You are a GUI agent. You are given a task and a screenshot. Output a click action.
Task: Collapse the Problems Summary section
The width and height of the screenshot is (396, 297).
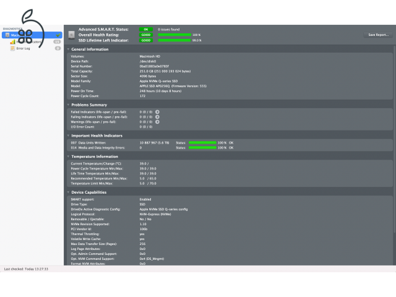(x=68, y=105)
